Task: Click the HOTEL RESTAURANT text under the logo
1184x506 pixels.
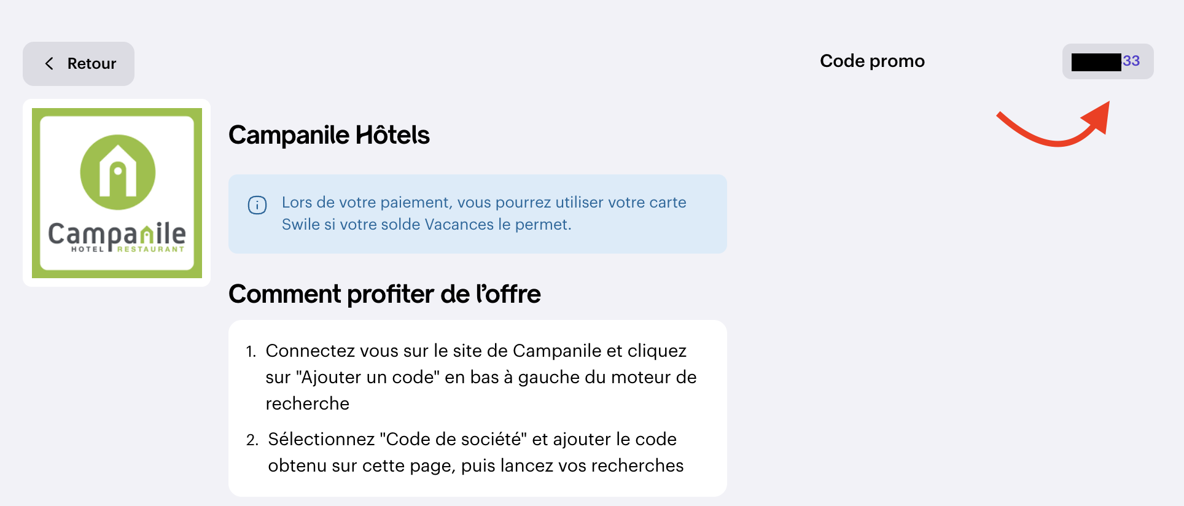Action: pos(128,249)
